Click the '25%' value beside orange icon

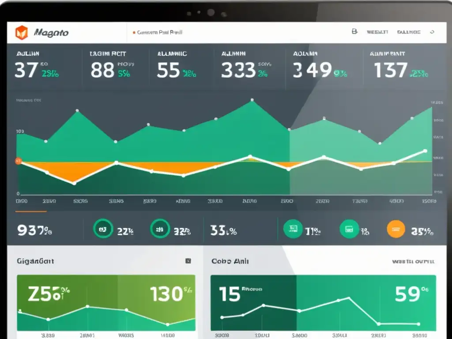[422, 231]
